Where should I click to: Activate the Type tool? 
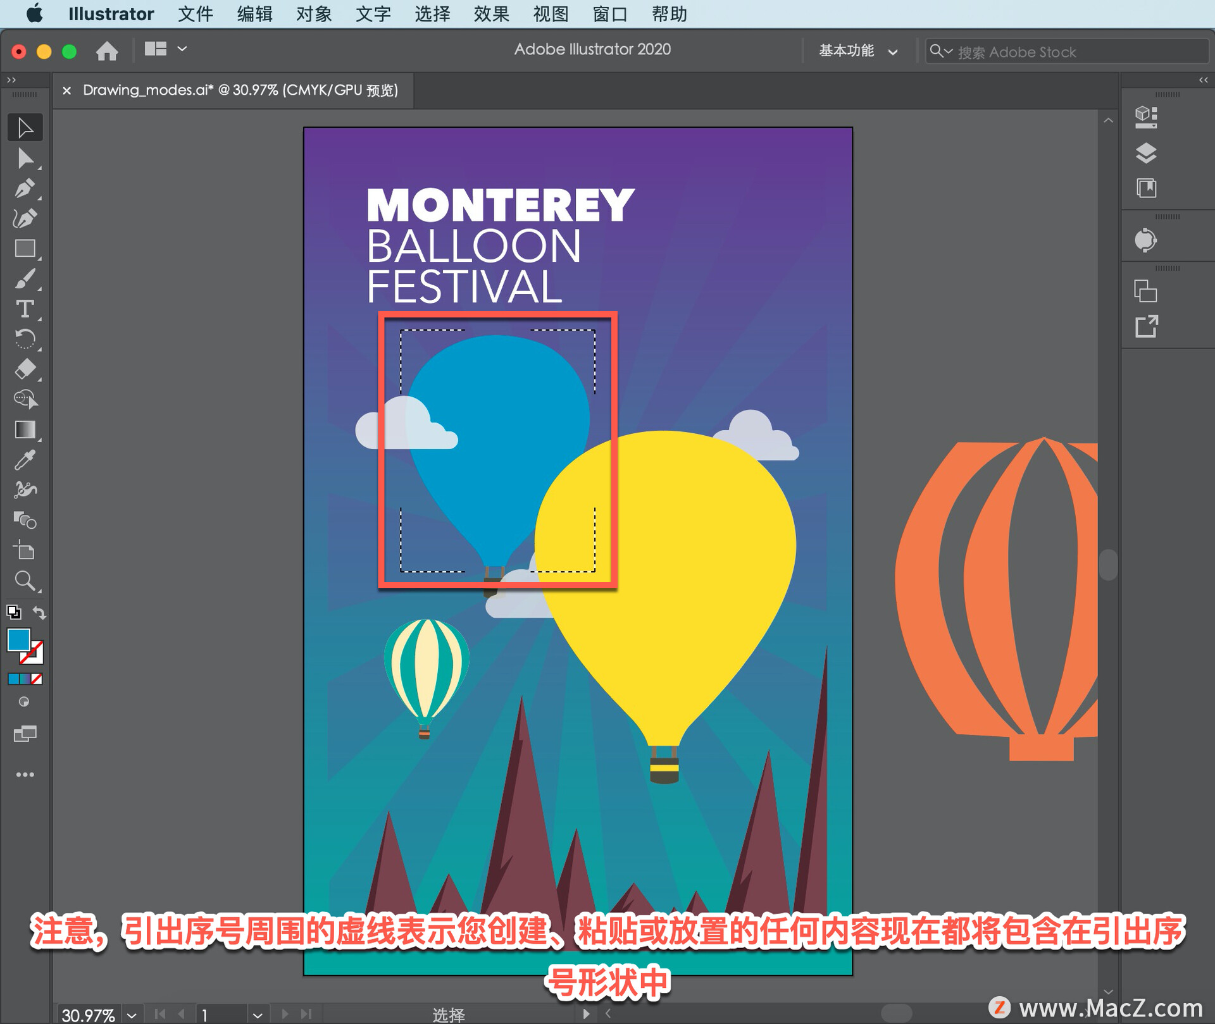(x=25, y=309)
